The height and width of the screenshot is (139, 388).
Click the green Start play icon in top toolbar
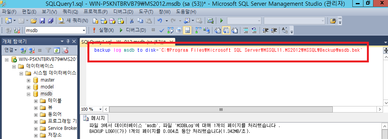tap(222, 21)
